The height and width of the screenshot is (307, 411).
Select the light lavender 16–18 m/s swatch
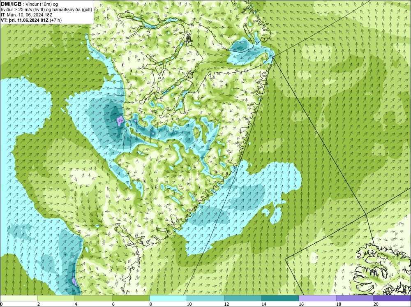point(317,298)
